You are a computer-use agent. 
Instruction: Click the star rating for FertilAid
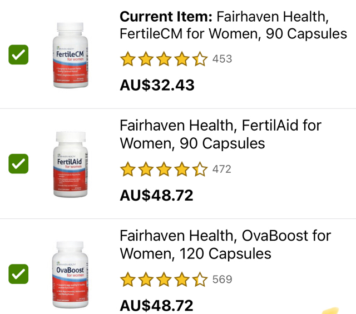(x=164, y=169)
